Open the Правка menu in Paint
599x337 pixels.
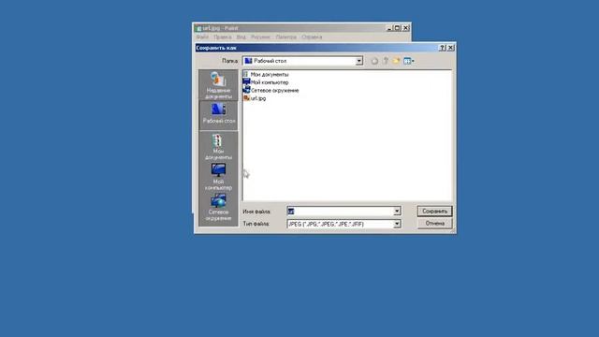[x=223, y=37]
